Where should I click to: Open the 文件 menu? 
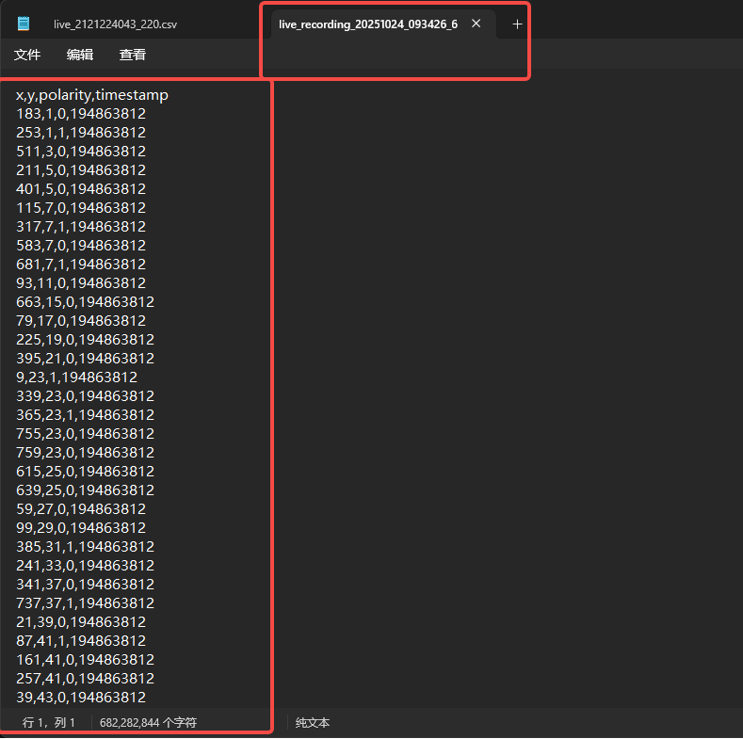27,56
